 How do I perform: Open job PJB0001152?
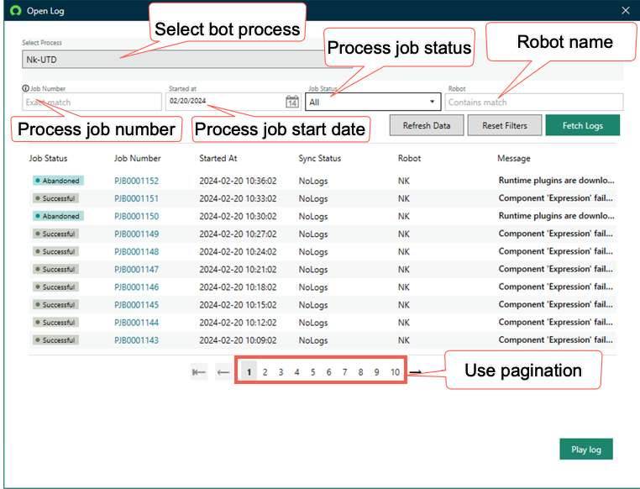[x=136, y=181]
